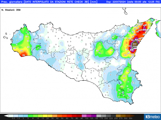Viewport: 161px width, 120px height.
Task: Click the legend label 350
Action: click(x=131, y=118)
